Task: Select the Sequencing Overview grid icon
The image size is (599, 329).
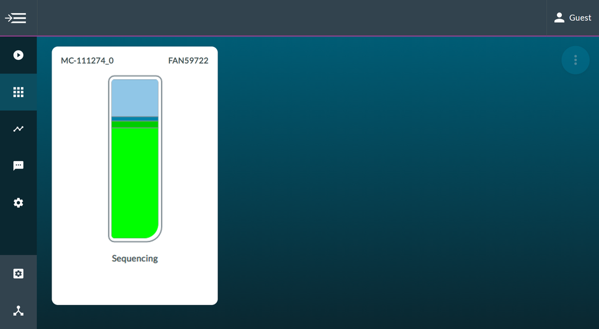Action: 19,92
